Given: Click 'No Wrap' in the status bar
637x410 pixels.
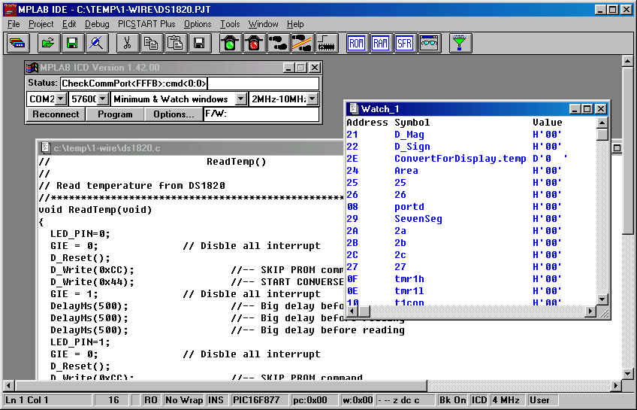Looking at the screenshot, I should pos(183,400).
